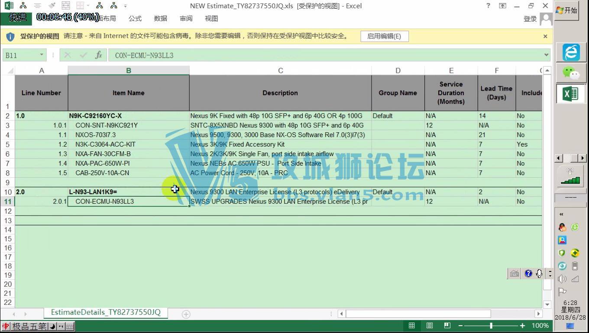Select row 5 header
Image resolution: width=589 pixels, height=333 pixels.
pyautogui.click(x=7, y=144)
